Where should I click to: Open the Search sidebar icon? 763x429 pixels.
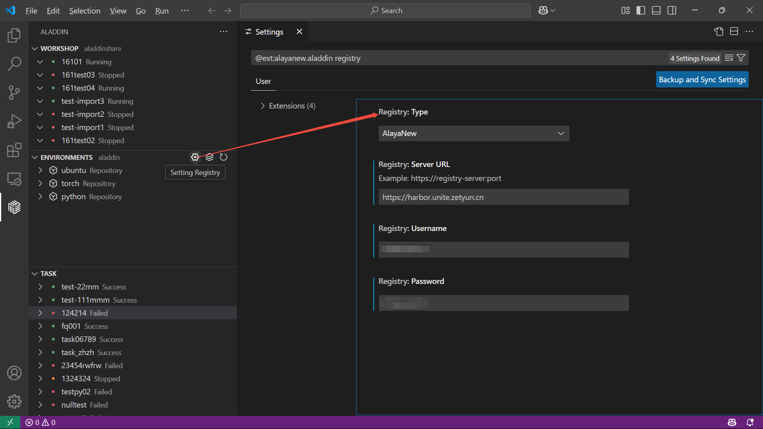coord(14,64)
